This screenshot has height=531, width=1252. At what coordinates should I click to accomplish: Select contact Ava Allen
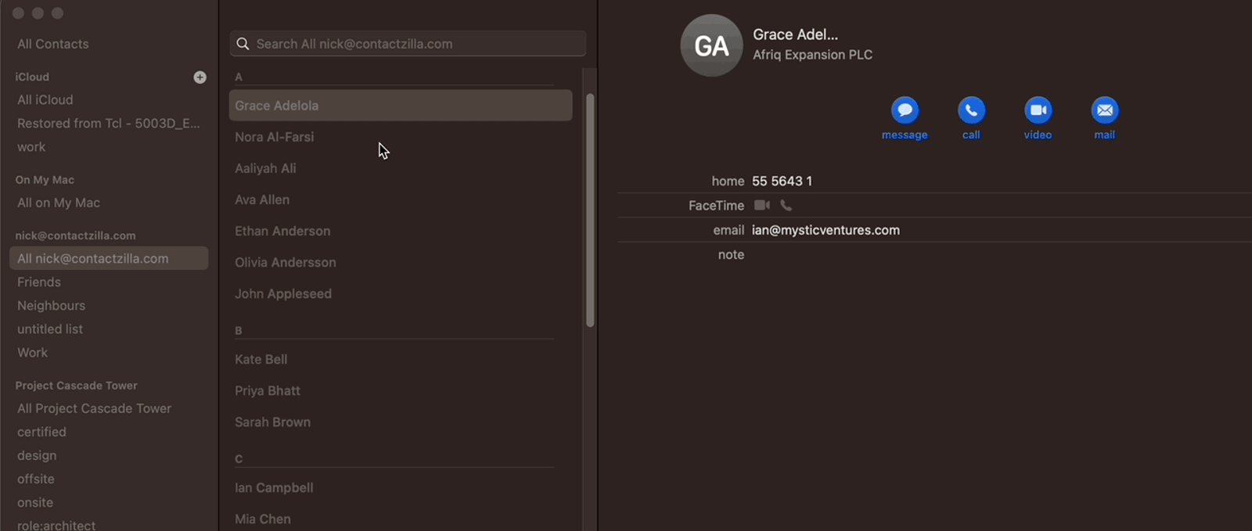(262, 199)
